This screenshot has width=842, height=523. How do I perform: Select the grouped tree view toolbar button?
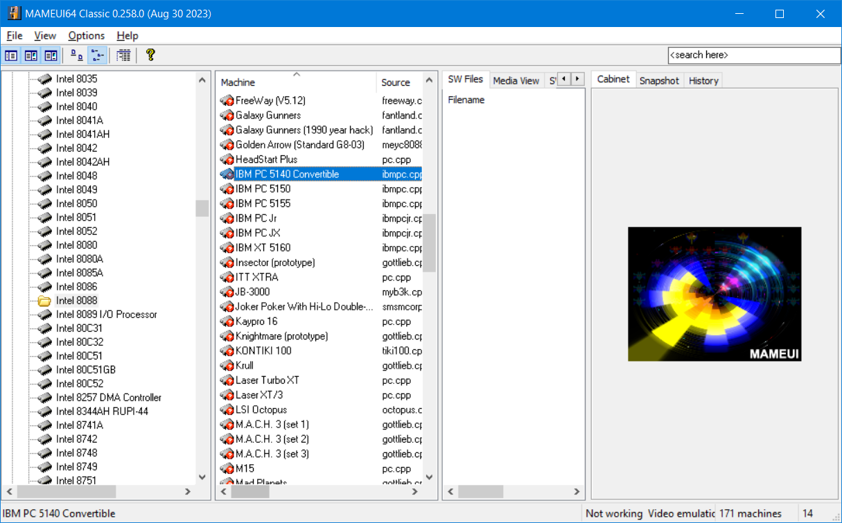(x=97, y=55)
